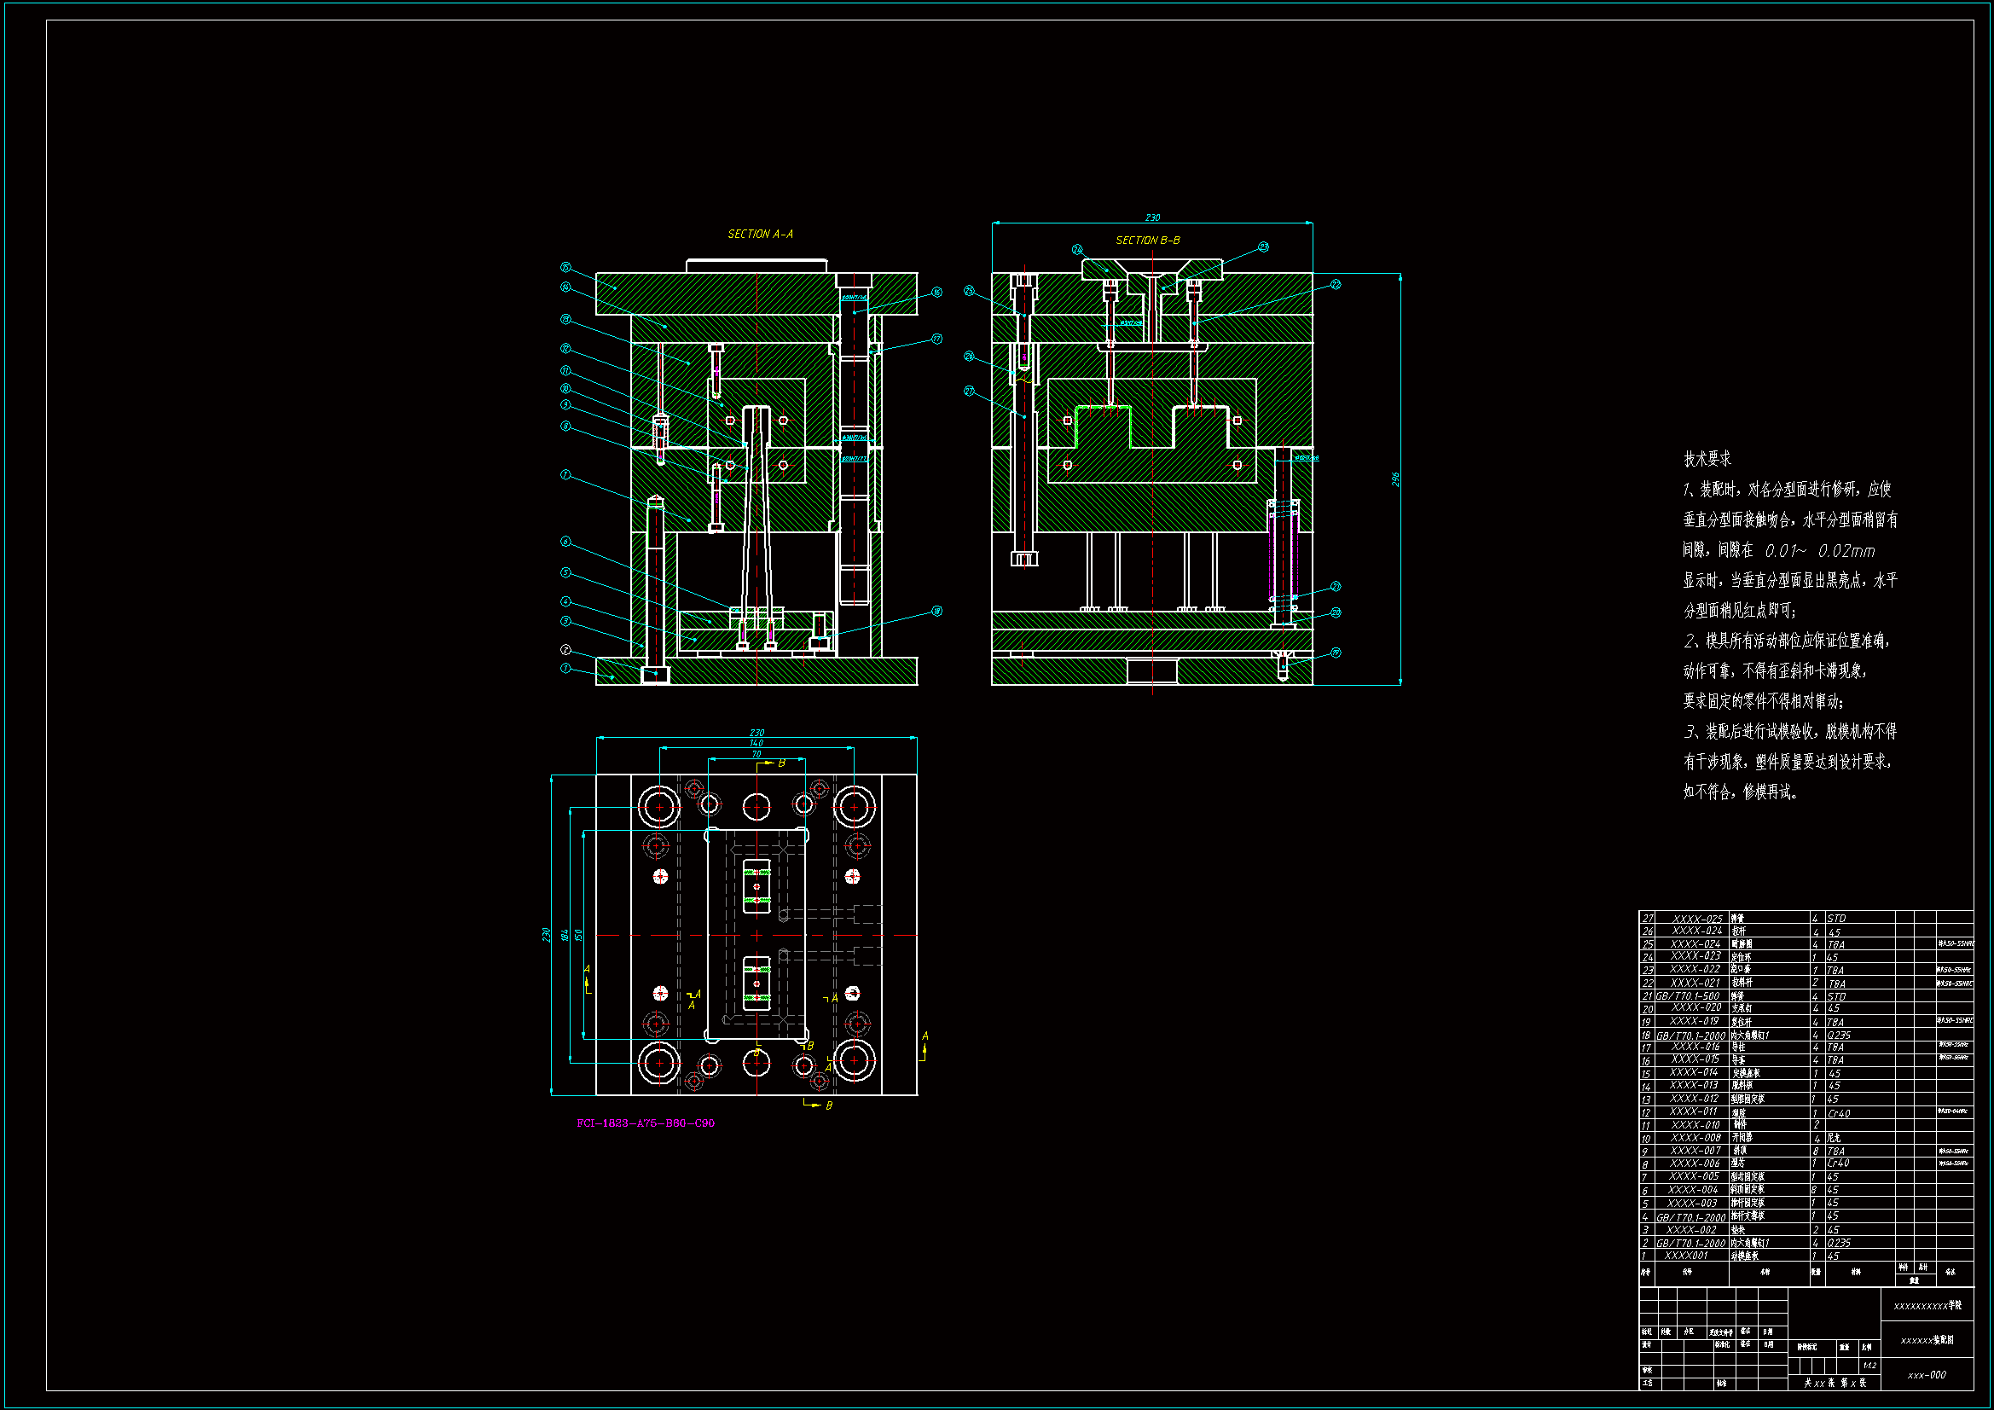Select the Cr40 material cell in row 12
This screenshot has width=1994, height=1410.
click(1838, 1113)
